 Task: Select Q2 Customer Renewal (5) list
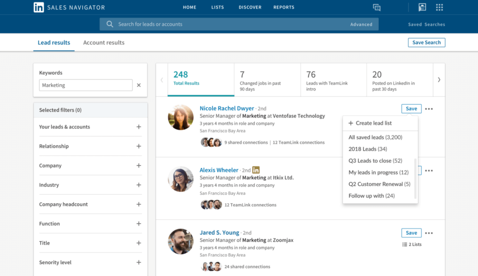pos(380,184)
